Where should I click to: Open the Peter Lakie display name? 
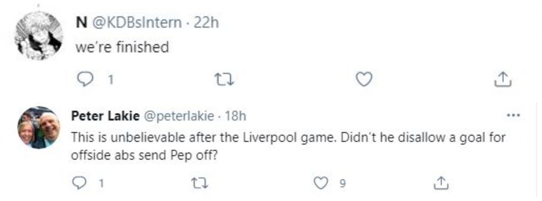(105, 116)
